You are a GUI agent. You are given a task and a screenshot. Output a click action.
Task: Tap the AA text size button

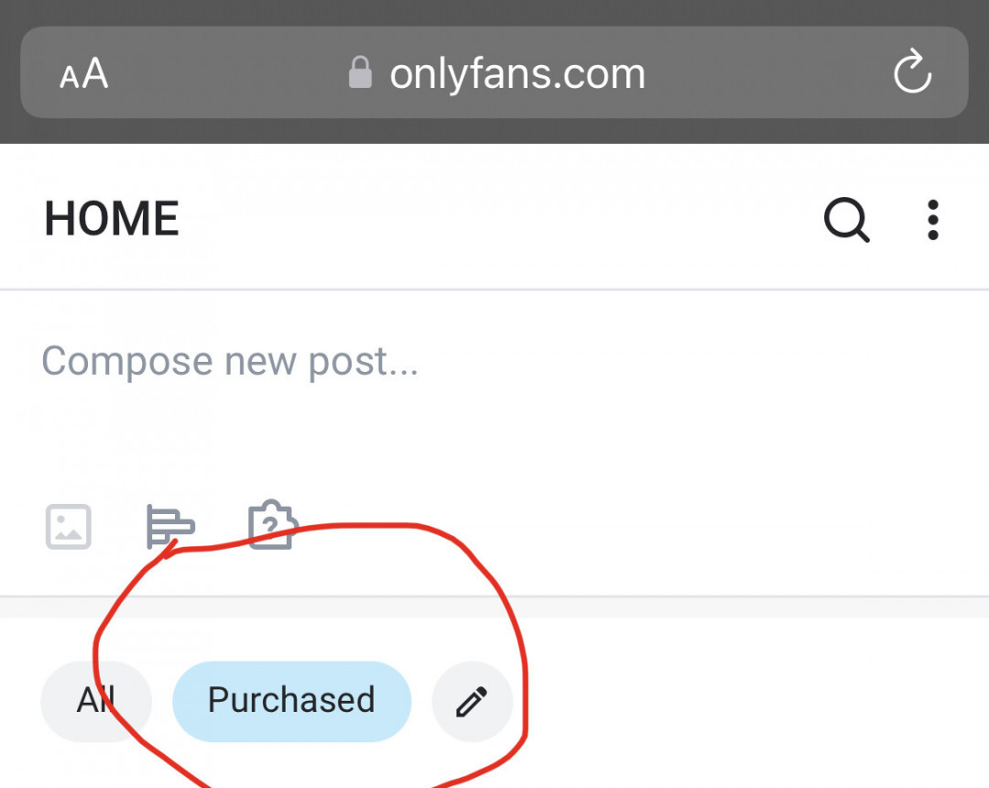[x=83, y=73]
